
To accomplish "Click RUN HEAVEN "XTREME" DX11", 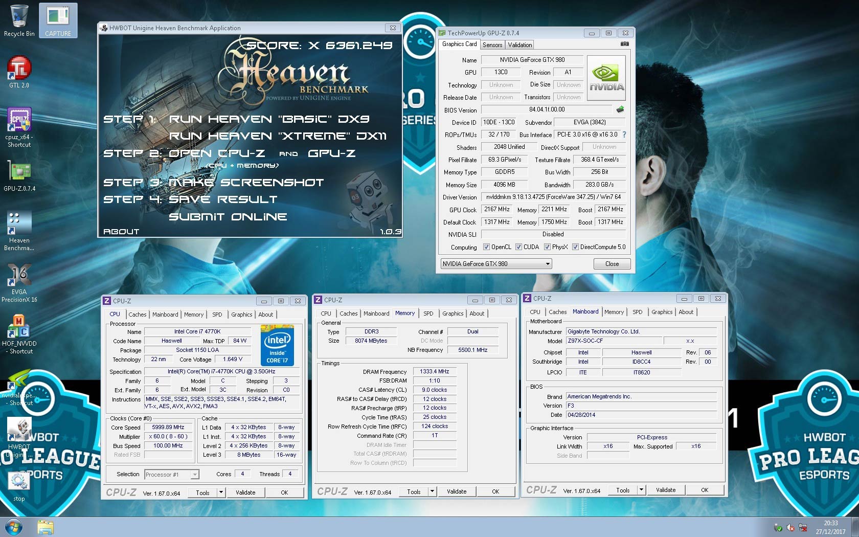I will (278, 136).
